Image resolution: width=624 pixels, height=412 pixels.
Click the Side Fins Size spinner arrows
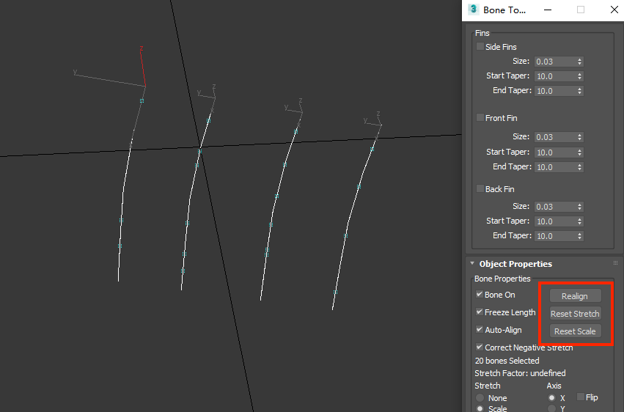pyautogui.click(x=580, y=62)
